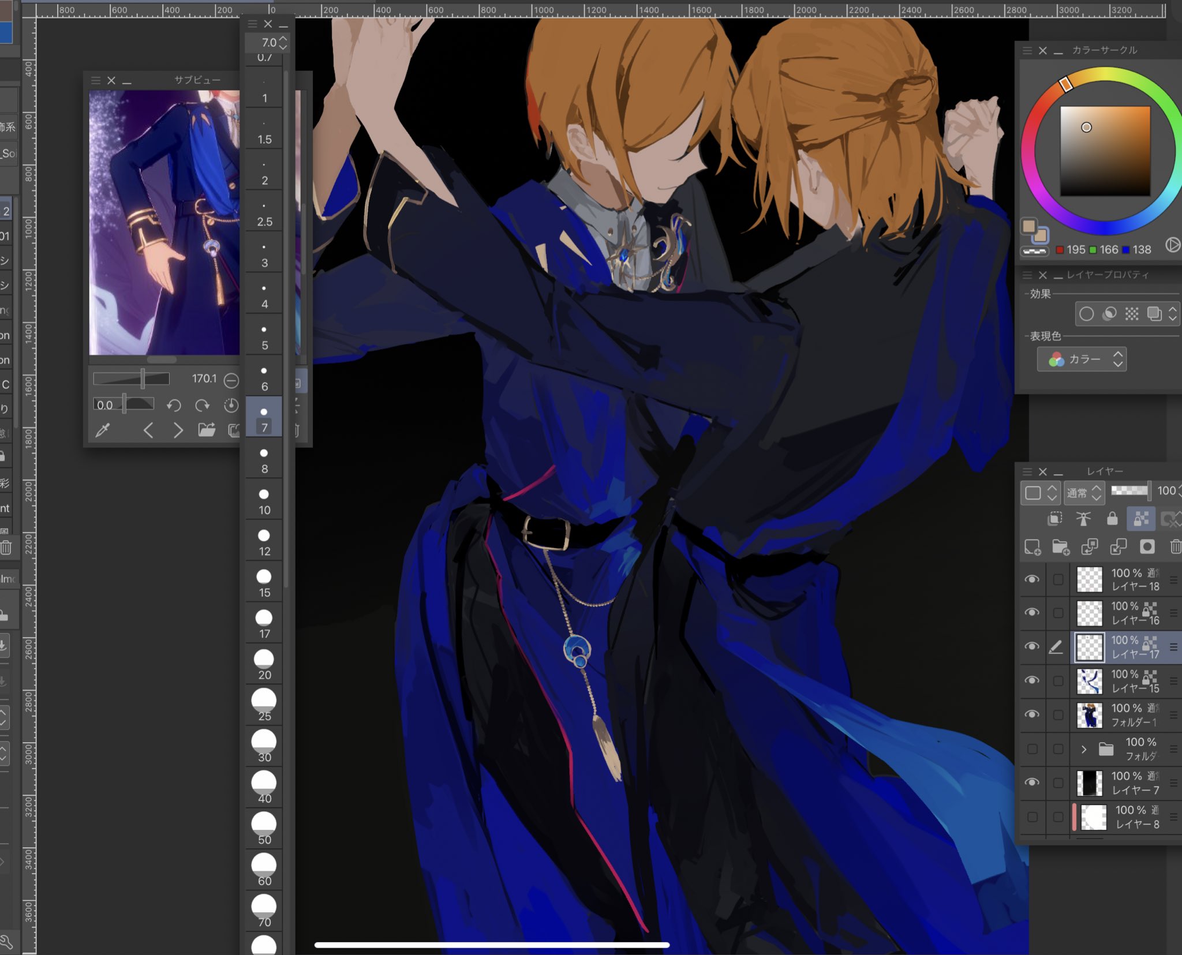1182x955 pixels.
Task: Show next image in Sub View
Action: pos(178,430)
